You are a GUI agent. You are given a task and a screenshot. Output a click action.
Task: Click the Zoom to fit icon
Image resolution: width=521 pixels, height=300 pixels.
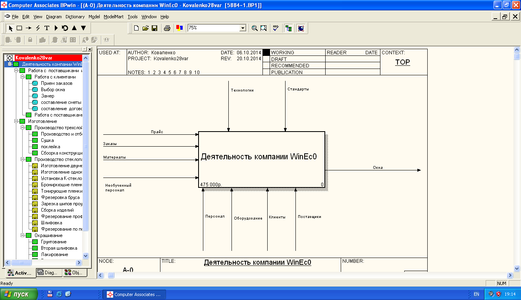click(263, 28)
